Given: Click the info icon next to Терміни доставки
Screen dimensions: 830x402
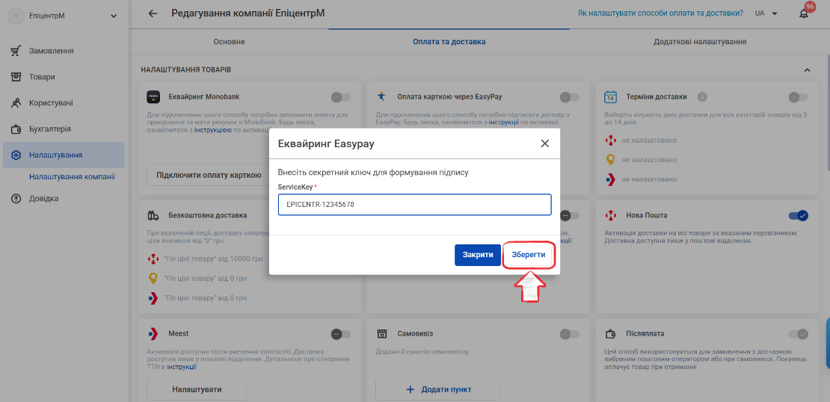Looking at the screenshot, I should click(x=702, y=97).
